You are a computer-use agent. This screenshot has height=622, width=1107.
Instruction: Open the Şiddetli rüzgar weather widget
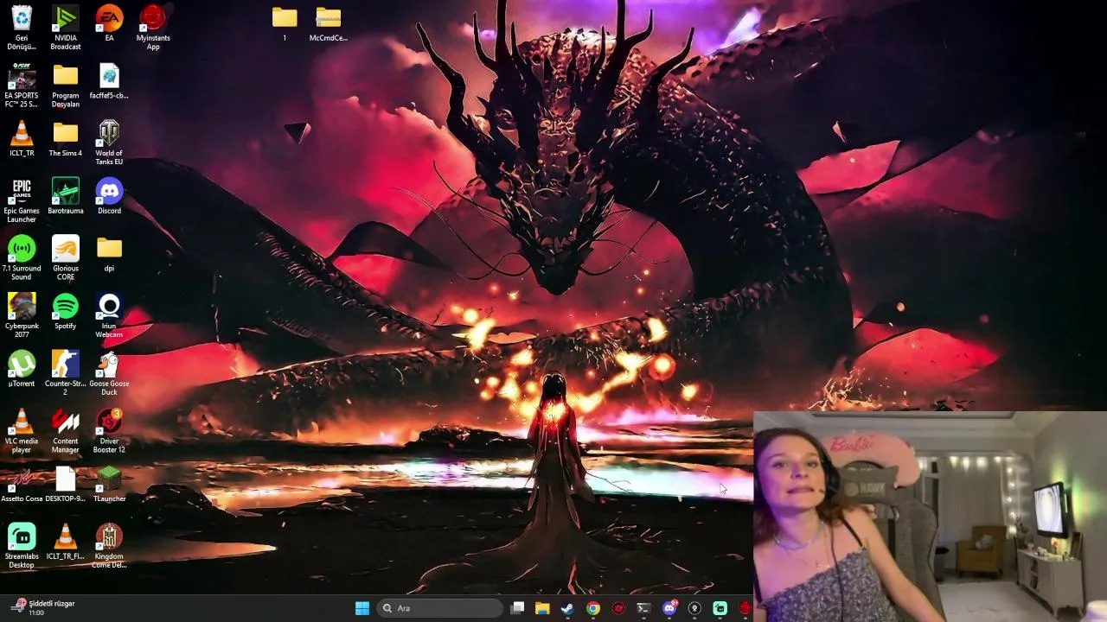click(x=44, y=607)
